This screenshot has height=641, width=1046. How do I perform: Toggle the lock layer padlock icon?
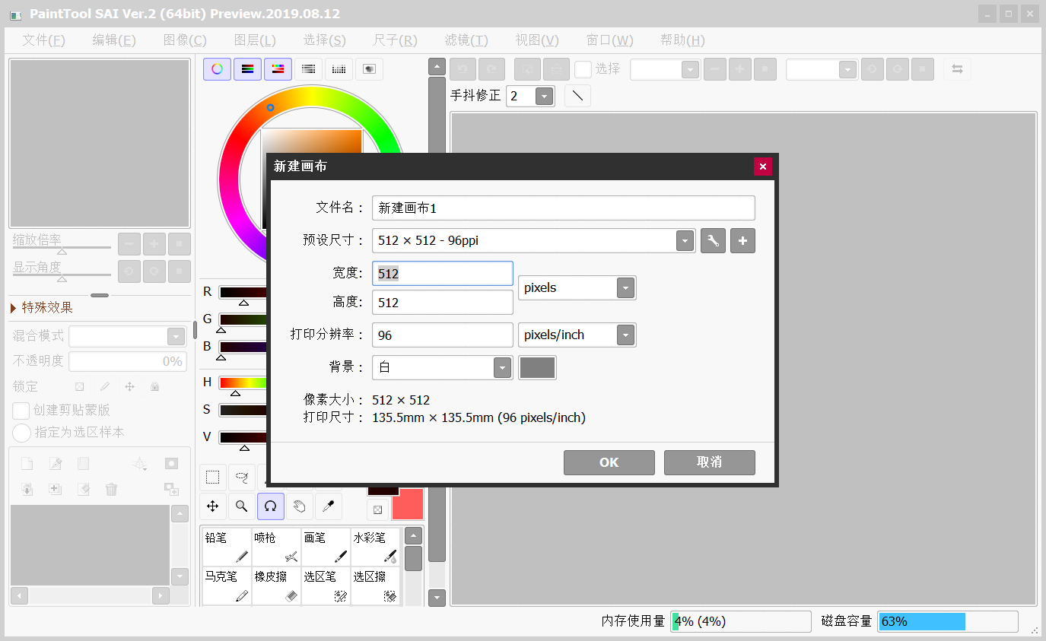pyautogui.click(x=154, y=386)
